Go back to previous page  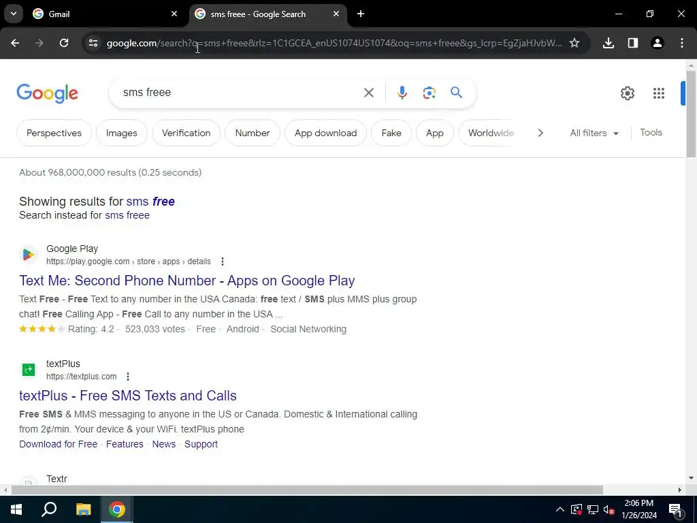point(15,43)
